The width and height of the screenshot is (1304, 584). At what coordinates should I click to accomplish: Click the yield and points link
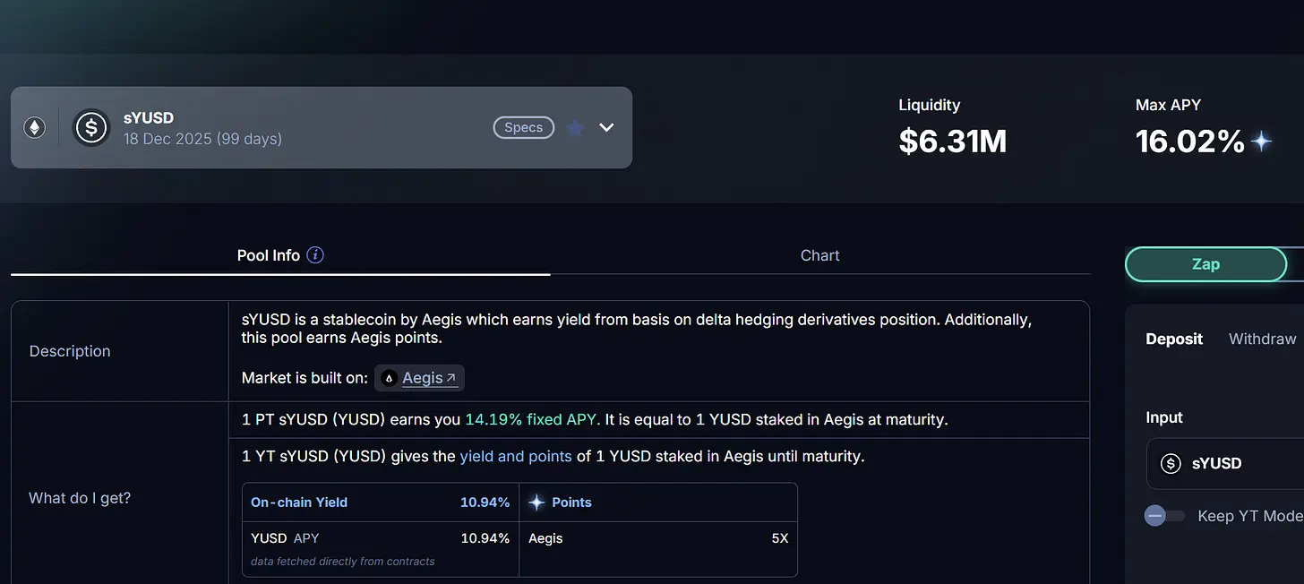(x=516, y=456)
